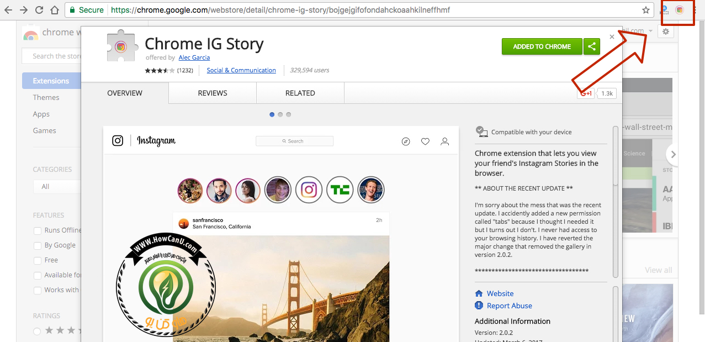Click the next arrow on background carousel
705x342 pixels.
click(672, 155)
